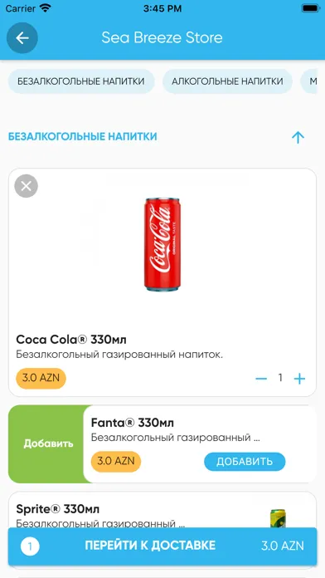Screen dimensions: 325x578
Task: Tap the battery indicator icon
Action: (310, 8)
